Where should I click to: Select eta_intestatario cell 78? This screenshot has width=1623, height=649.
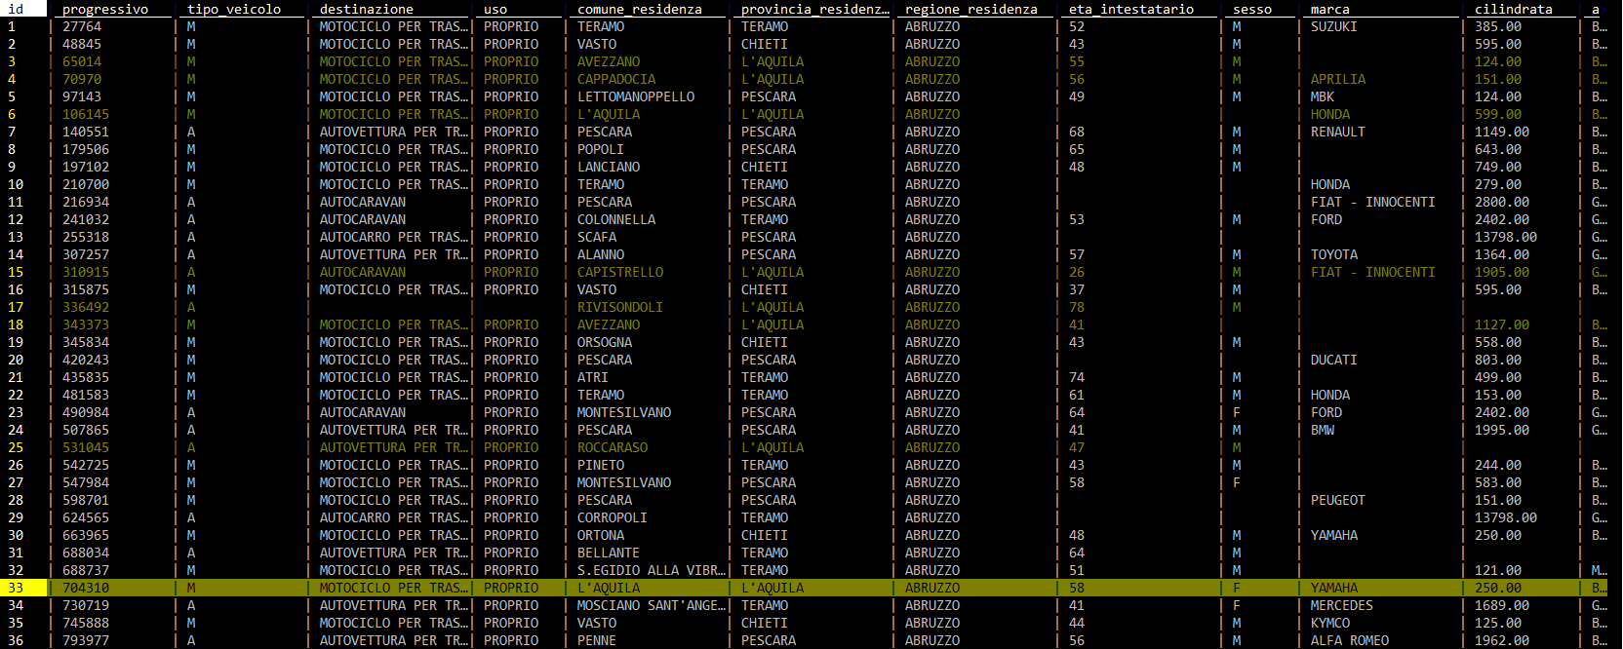tap(1077, 307)
